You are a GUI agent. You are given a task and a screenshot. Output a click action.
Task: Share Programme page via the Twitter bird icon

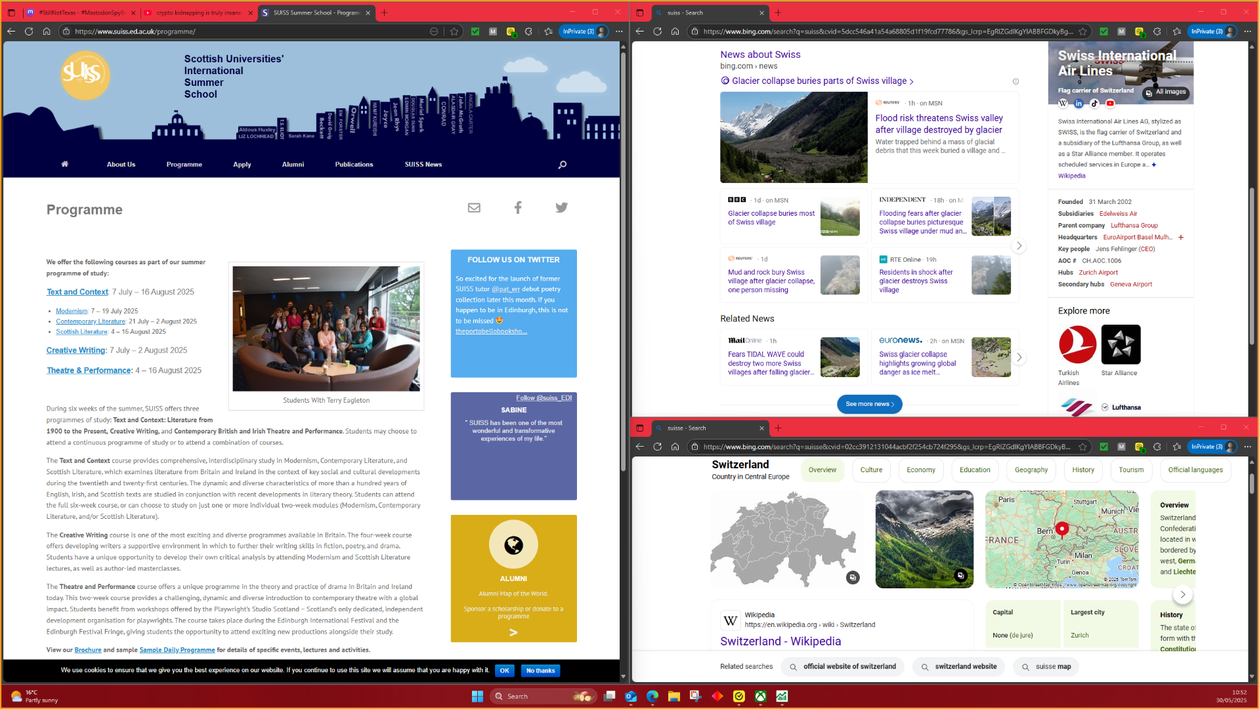click(561, 208)
